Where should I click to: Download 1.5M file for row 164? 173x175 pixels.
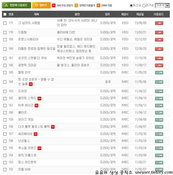[159, 82]
